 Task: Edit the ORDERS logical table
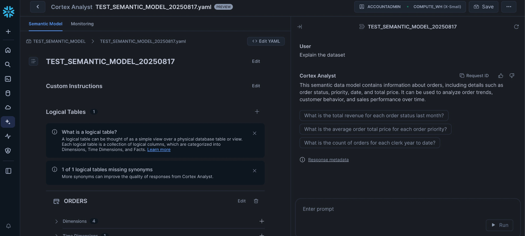coord(242,201)
